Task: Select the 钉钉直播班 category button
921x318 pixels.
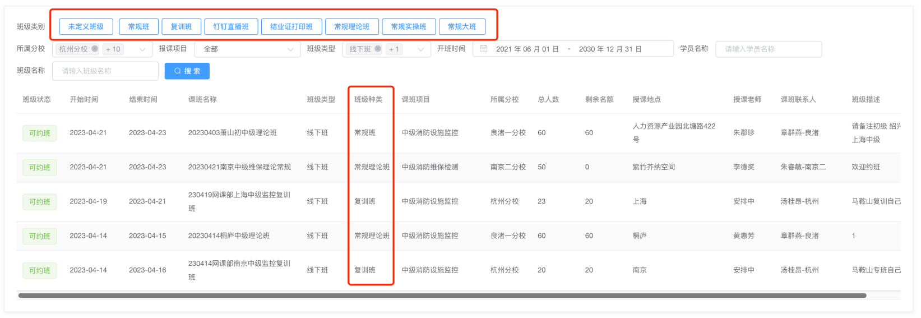Action: click(x=231, y=27)
